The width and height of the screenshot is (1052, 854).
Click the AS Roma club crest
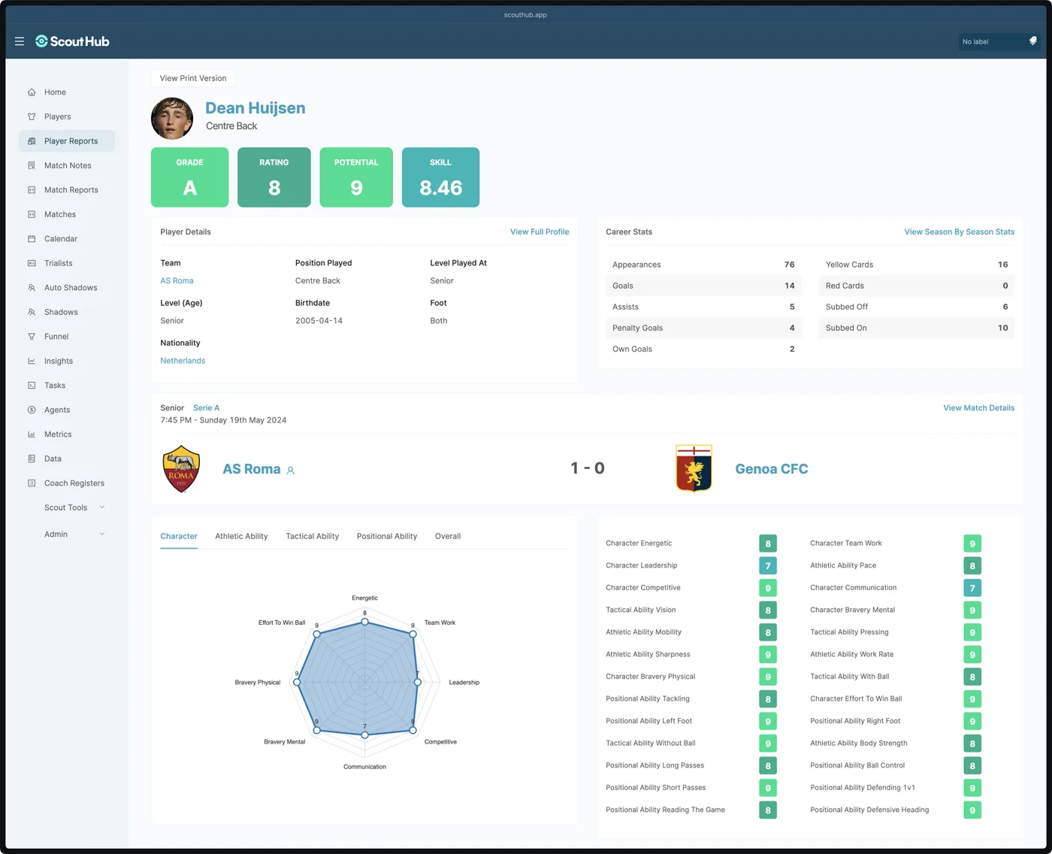pos(181,468)
